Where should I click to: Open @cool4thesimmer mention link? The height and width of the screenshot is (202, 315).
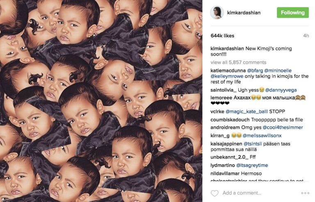(x=283, y=127)
